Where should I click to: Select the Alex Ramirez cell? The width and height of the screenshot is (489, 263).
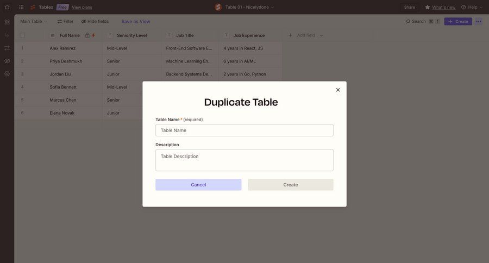73,48
